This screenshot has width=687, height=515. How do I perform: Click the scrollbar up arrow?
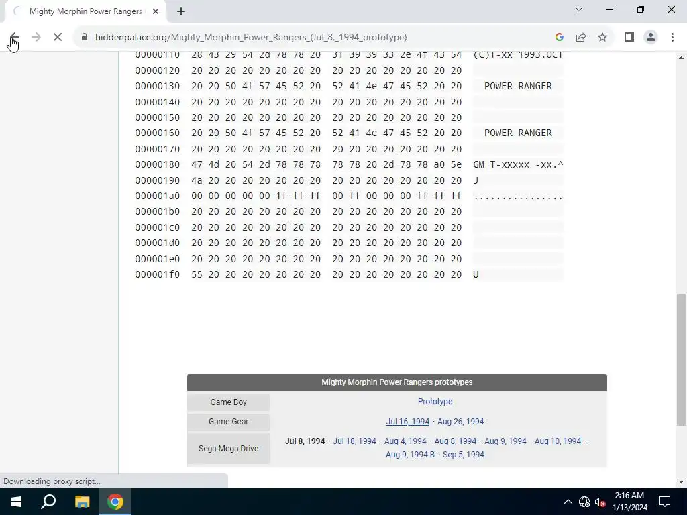tap(681, 58)
